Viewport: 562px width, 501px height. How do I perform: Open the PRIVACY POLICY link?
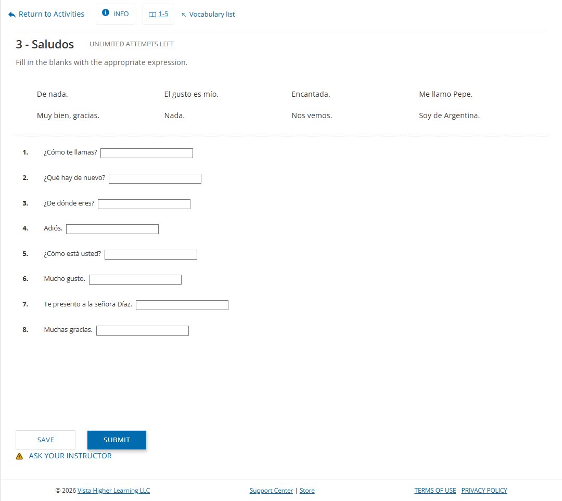click(x=484, y=490)
